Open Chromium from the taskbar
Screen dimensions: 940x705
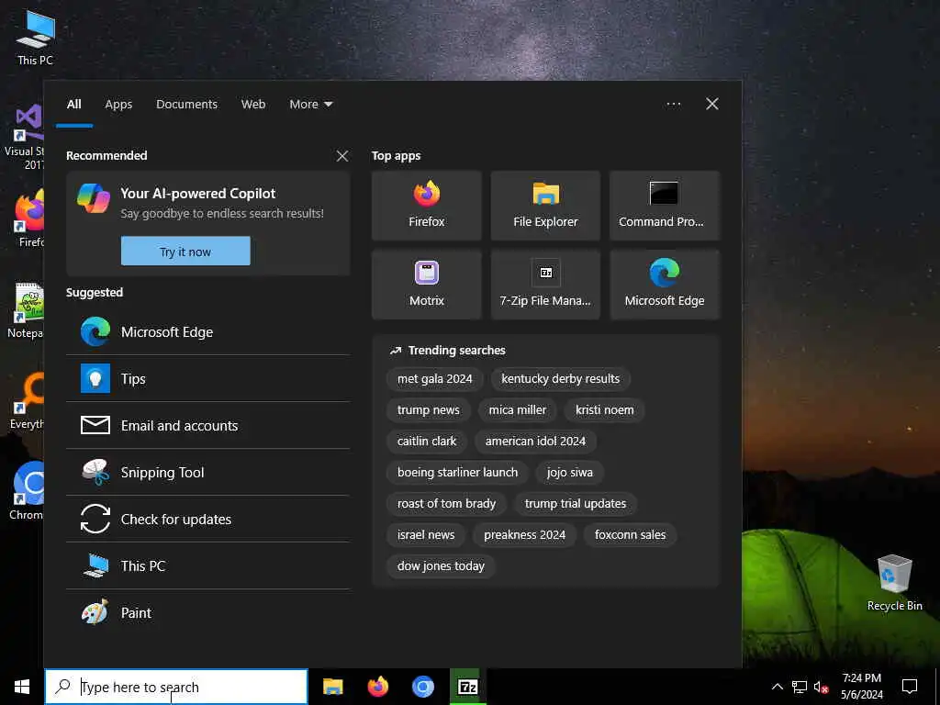(x=422, y=687)
